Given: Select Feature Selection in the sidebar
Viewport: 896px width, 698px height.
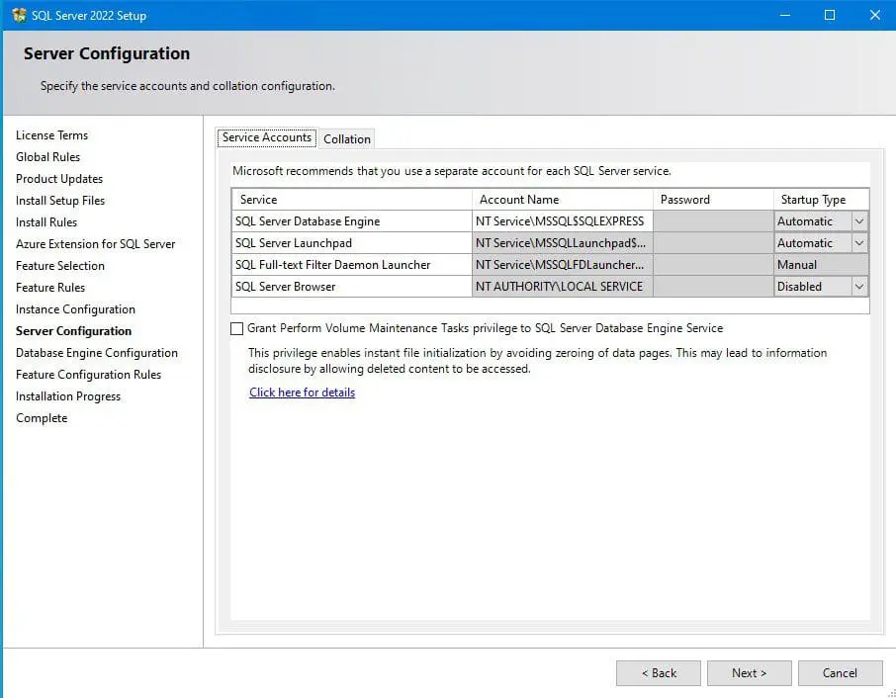Looking at the screenshot, I should click(60, 265).
